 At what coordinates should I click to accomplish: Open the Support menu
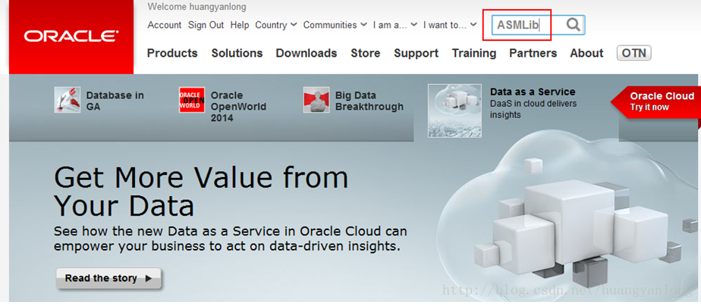[417, 53]
